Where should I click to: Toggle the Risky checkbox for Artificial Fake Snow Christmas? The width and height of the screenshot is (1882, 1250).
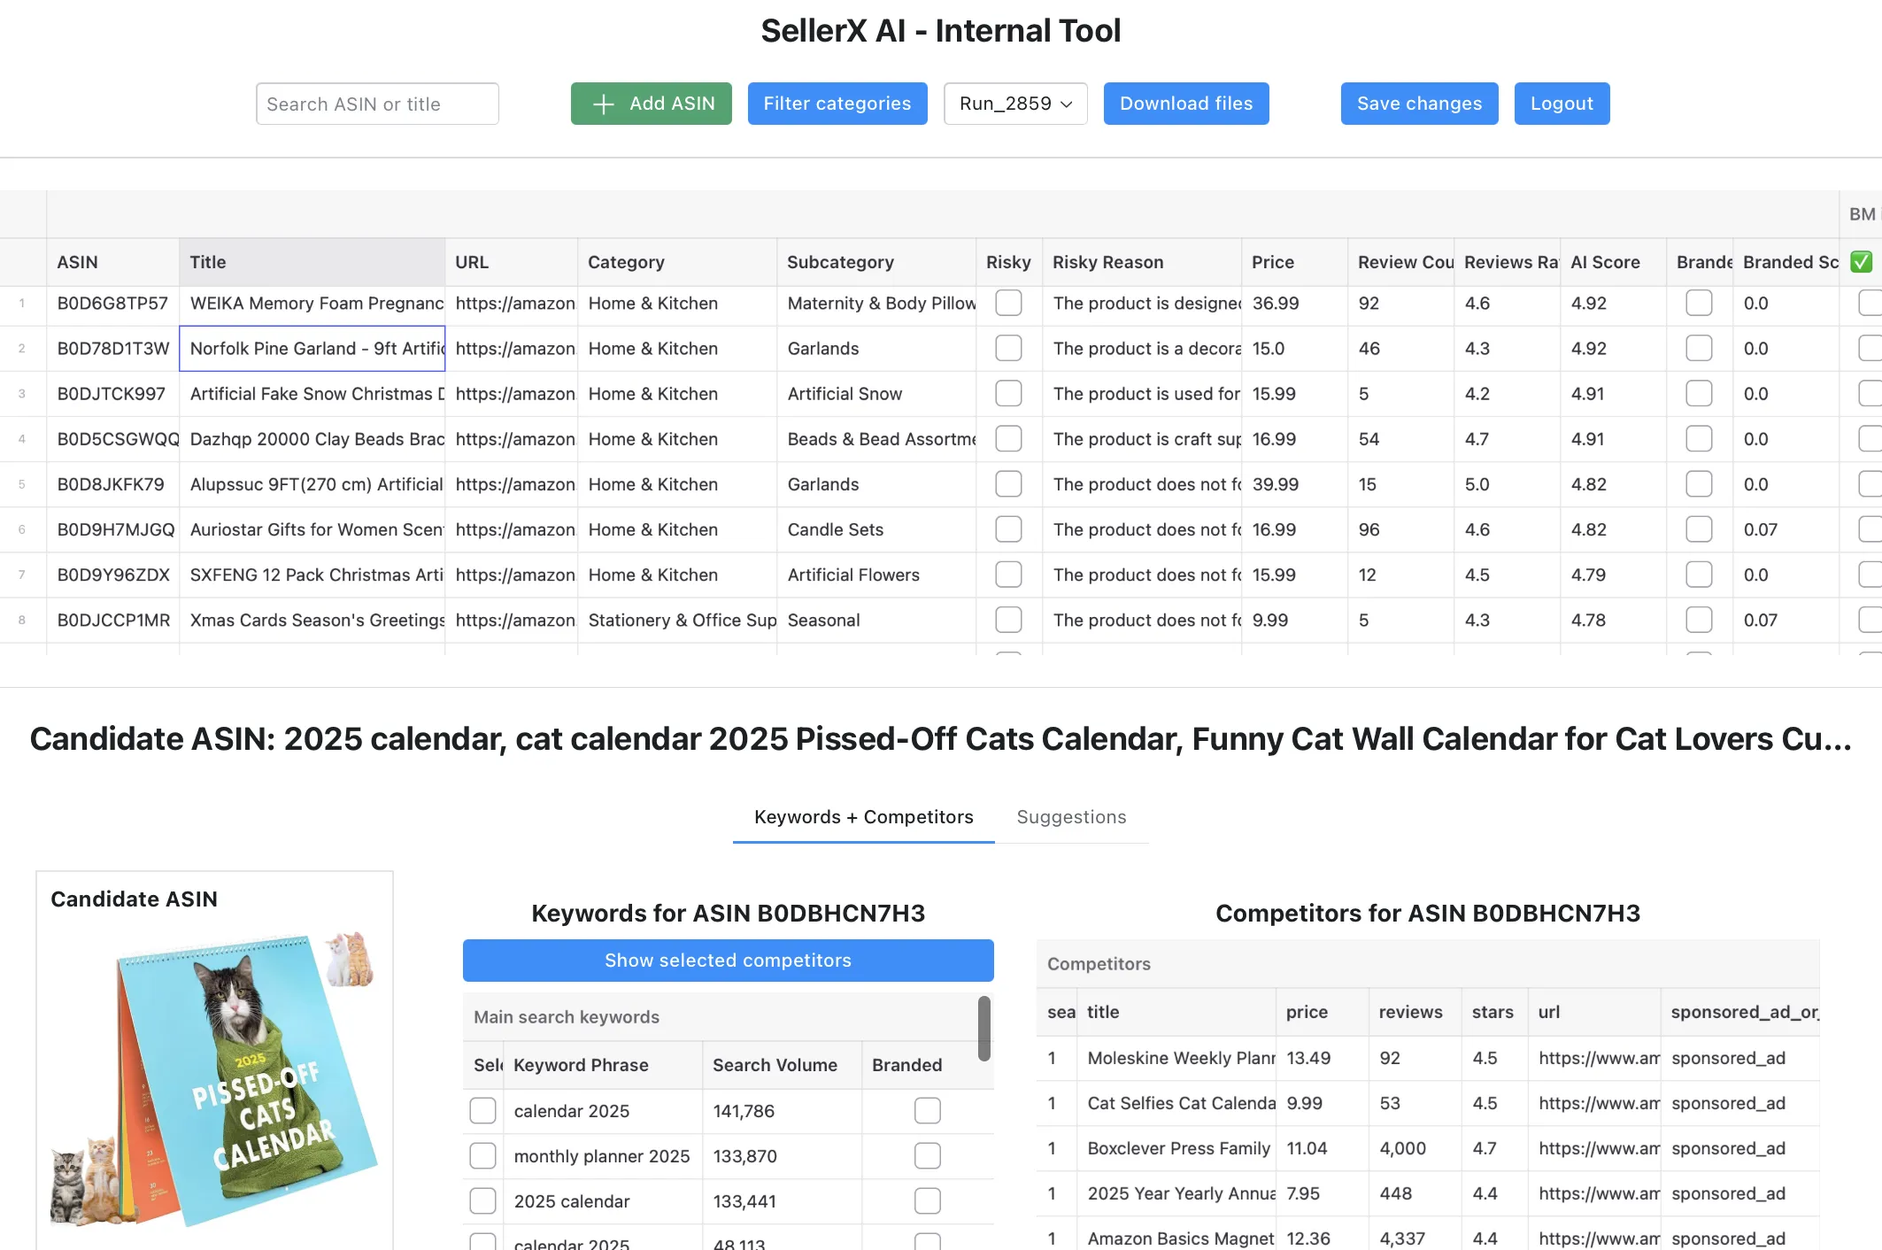click(1008, 393)
